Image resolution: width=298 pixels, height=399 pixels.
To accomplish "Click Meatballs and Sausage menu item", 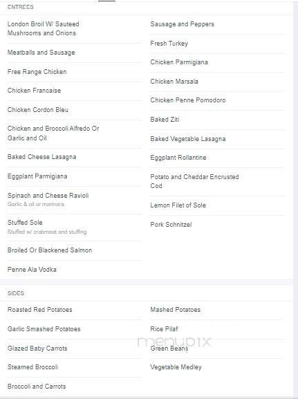I will click(41, 53).
